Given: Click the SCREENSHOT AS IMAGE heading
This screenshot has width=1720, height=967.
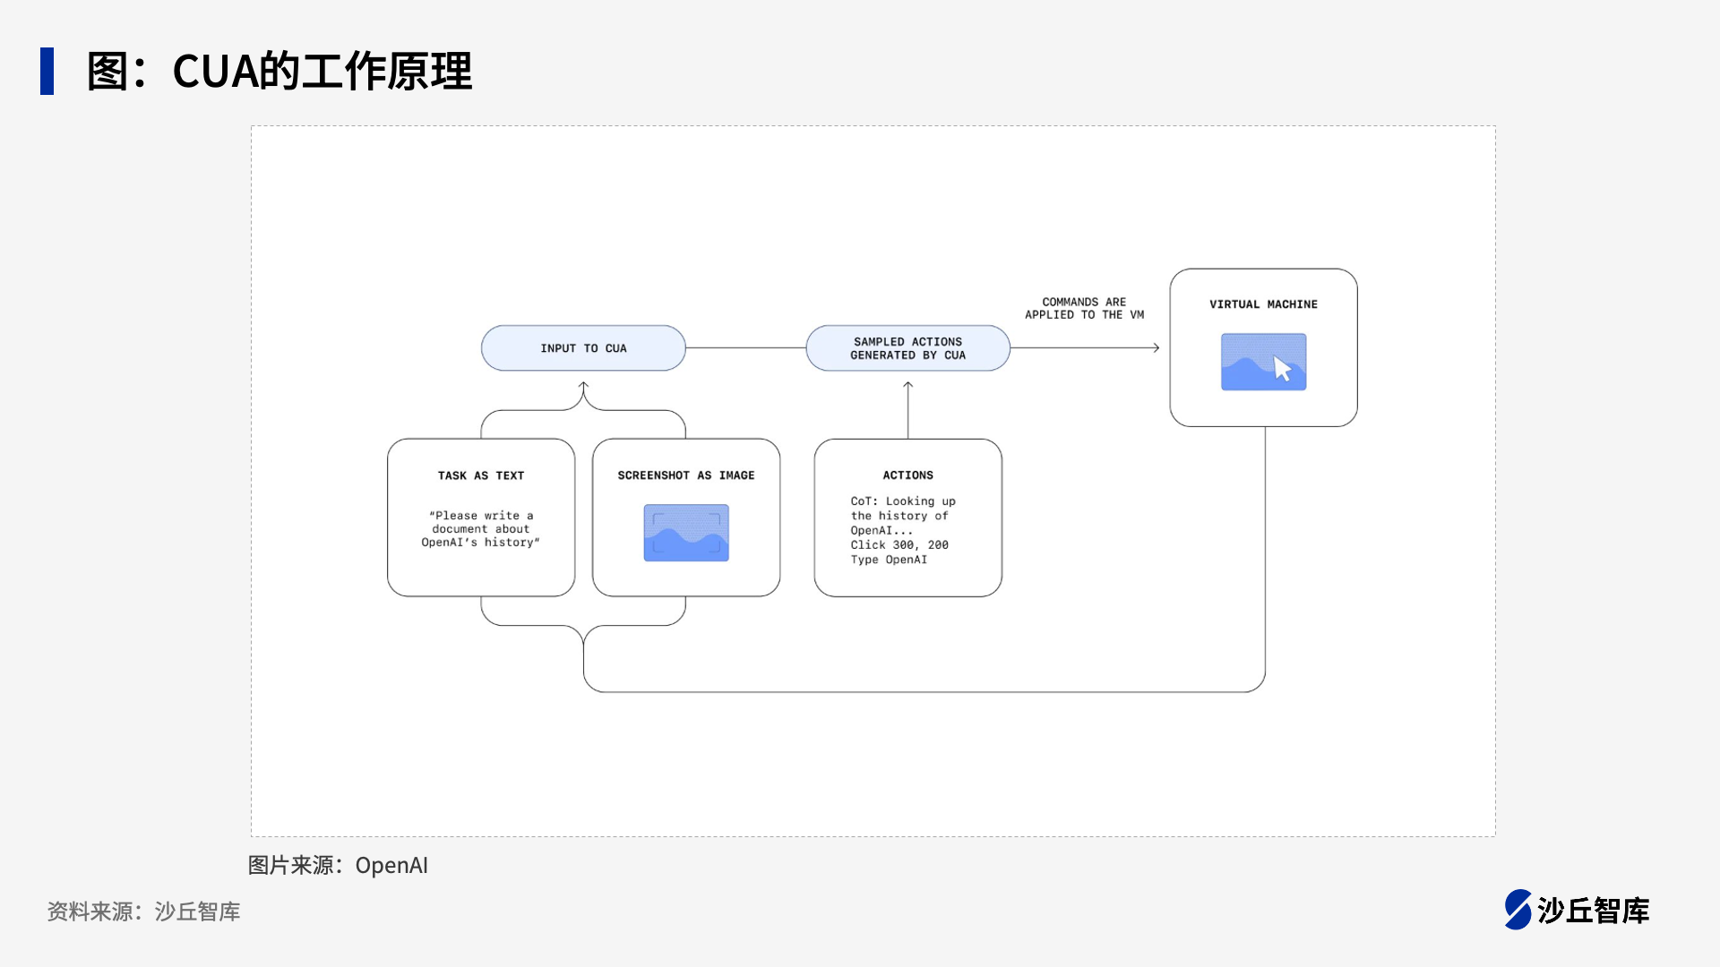Looking at the screenshot, I should [x=686, y=475].
